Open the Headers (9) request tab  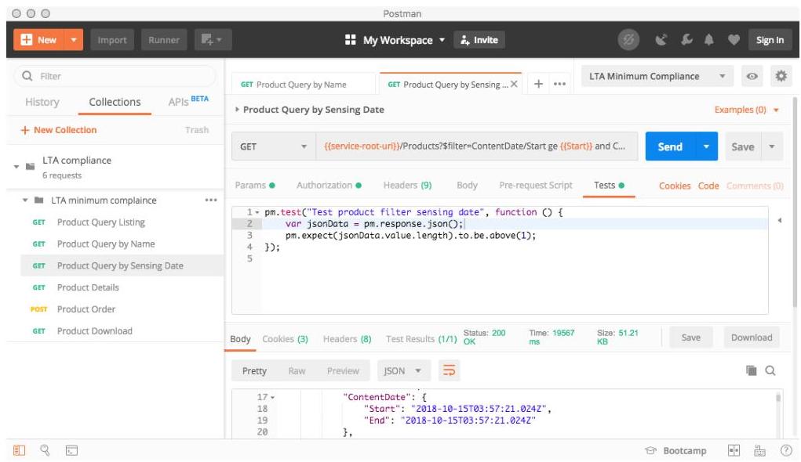coord(407,186)
